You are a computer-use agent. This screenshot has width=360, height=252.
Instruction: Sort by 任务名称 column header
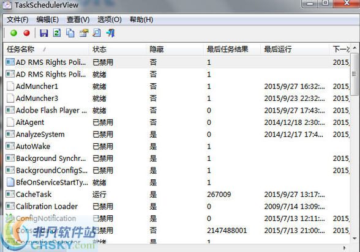click(x=47, y=49)
